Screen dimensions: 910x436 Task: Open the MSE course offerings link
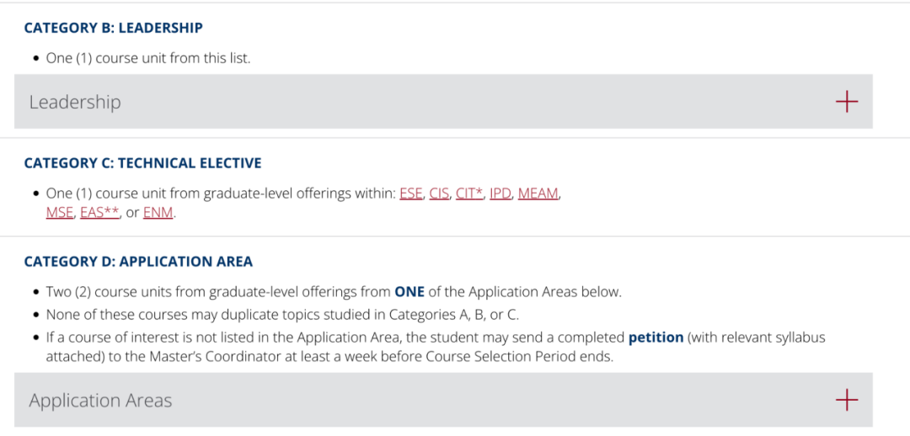60,213
